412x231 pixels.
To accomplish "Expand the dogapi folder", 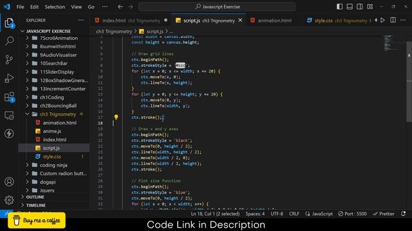I will [x=55, y=182].
